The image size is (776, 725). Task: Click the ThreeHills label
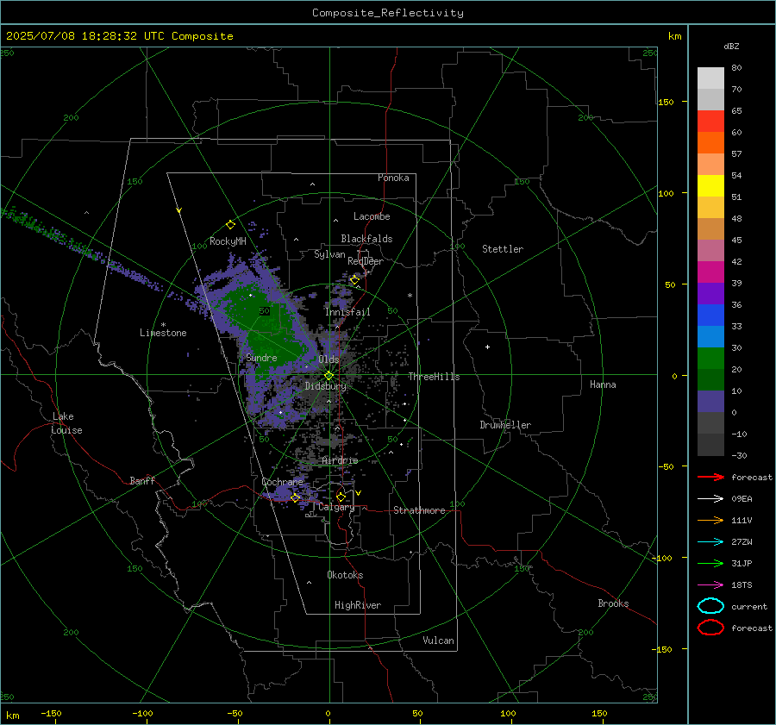coord(434,377)
